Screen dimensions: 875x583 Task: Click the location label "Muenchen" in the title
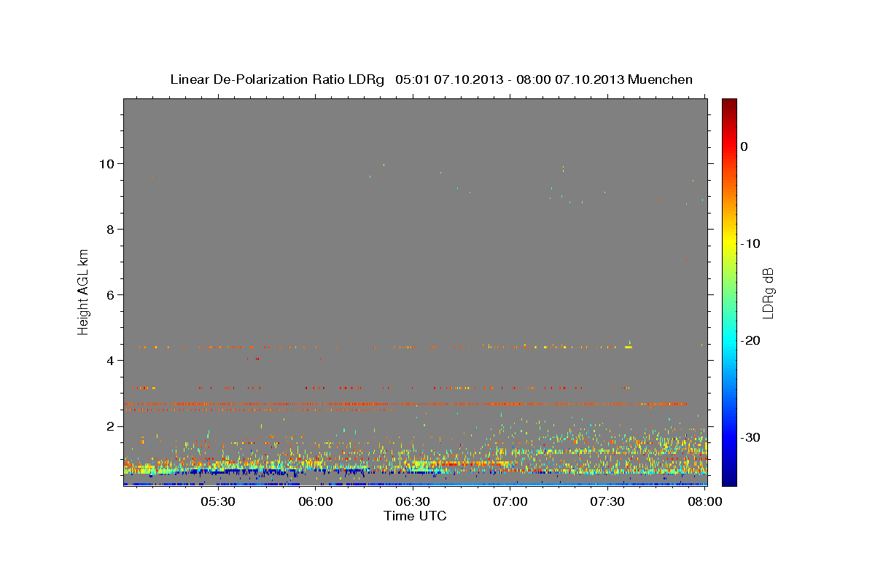tap(661, 79)
